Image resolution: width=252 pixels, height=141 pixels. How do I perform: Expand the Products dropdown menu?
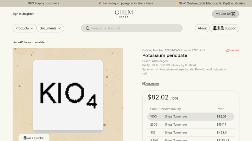click(24, 28)
